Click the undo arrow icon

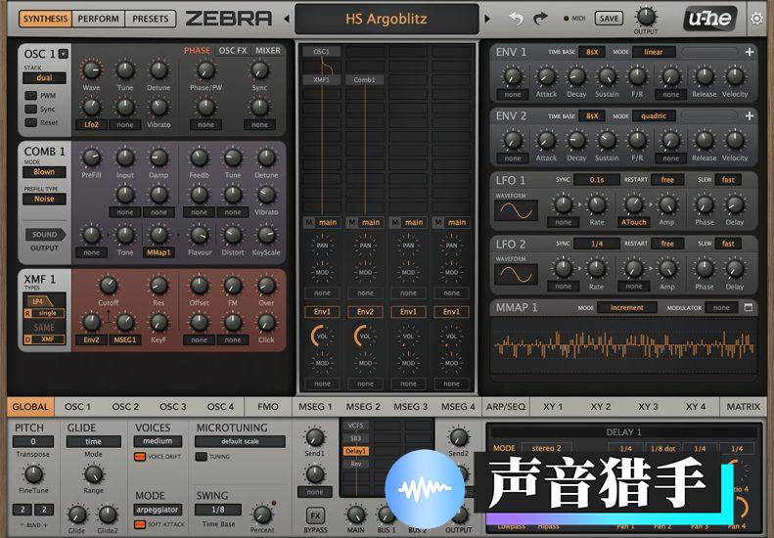coord(516,19)
